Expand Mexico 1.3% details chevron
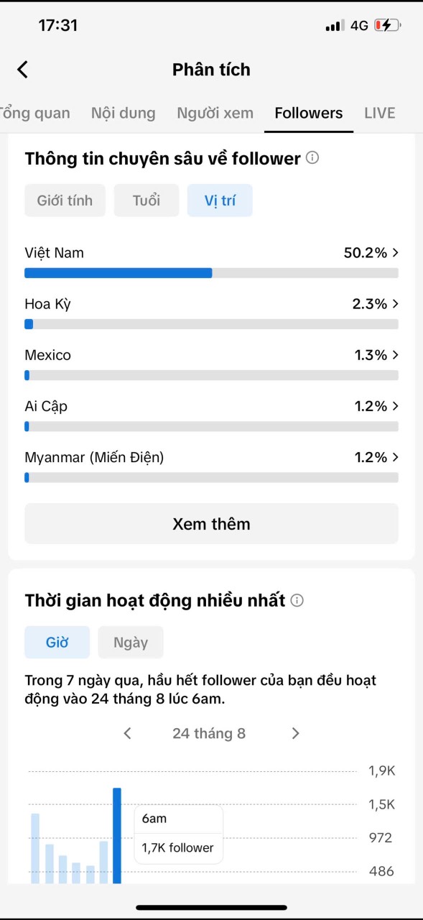Image resolution: width=423 pixels, height=920 pixels. (x=396, y=355)
